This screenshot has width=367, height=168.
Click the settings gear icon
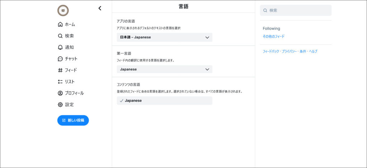[x=60, y=105]
